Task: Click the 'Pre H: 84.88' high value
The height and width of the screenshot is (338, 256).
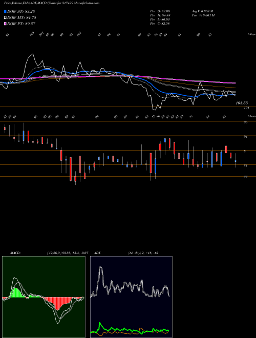Action: pos(160,15)
